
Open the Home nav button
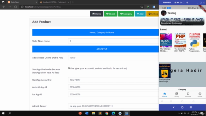tap(97, 14)
